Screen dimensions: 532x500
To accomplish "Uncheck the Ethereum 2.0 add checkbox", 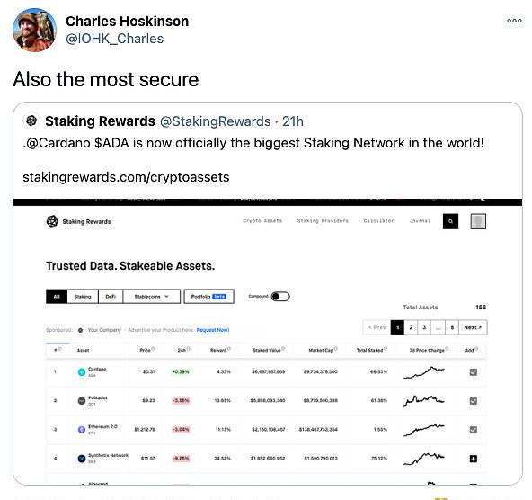I will pyautogui.click(x=473, y=430).
